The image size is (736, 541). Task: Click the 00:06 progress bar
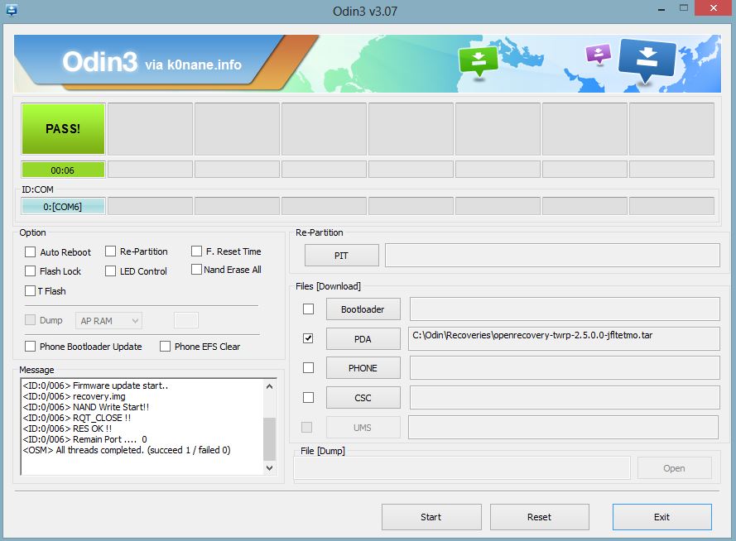tap(63, 170)
